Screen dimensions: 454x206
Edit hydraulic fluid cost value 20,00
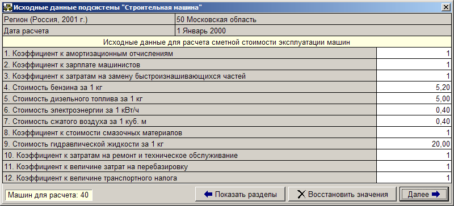click(x=414, y=144)
